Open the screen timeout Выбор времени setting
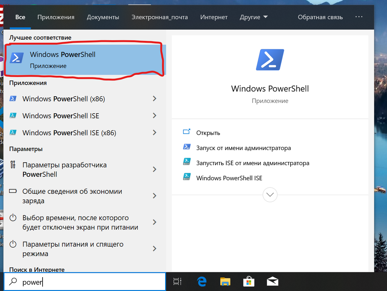 tap(85, 222)
